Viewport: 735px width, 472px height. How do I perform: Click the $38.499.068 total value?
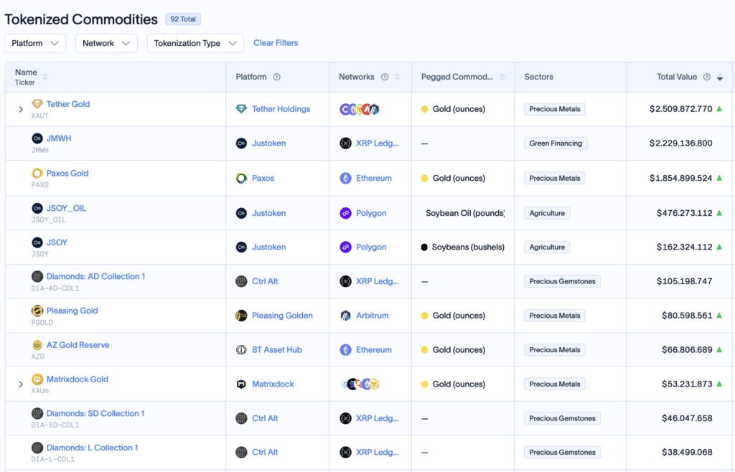click(x=687, y=453)
